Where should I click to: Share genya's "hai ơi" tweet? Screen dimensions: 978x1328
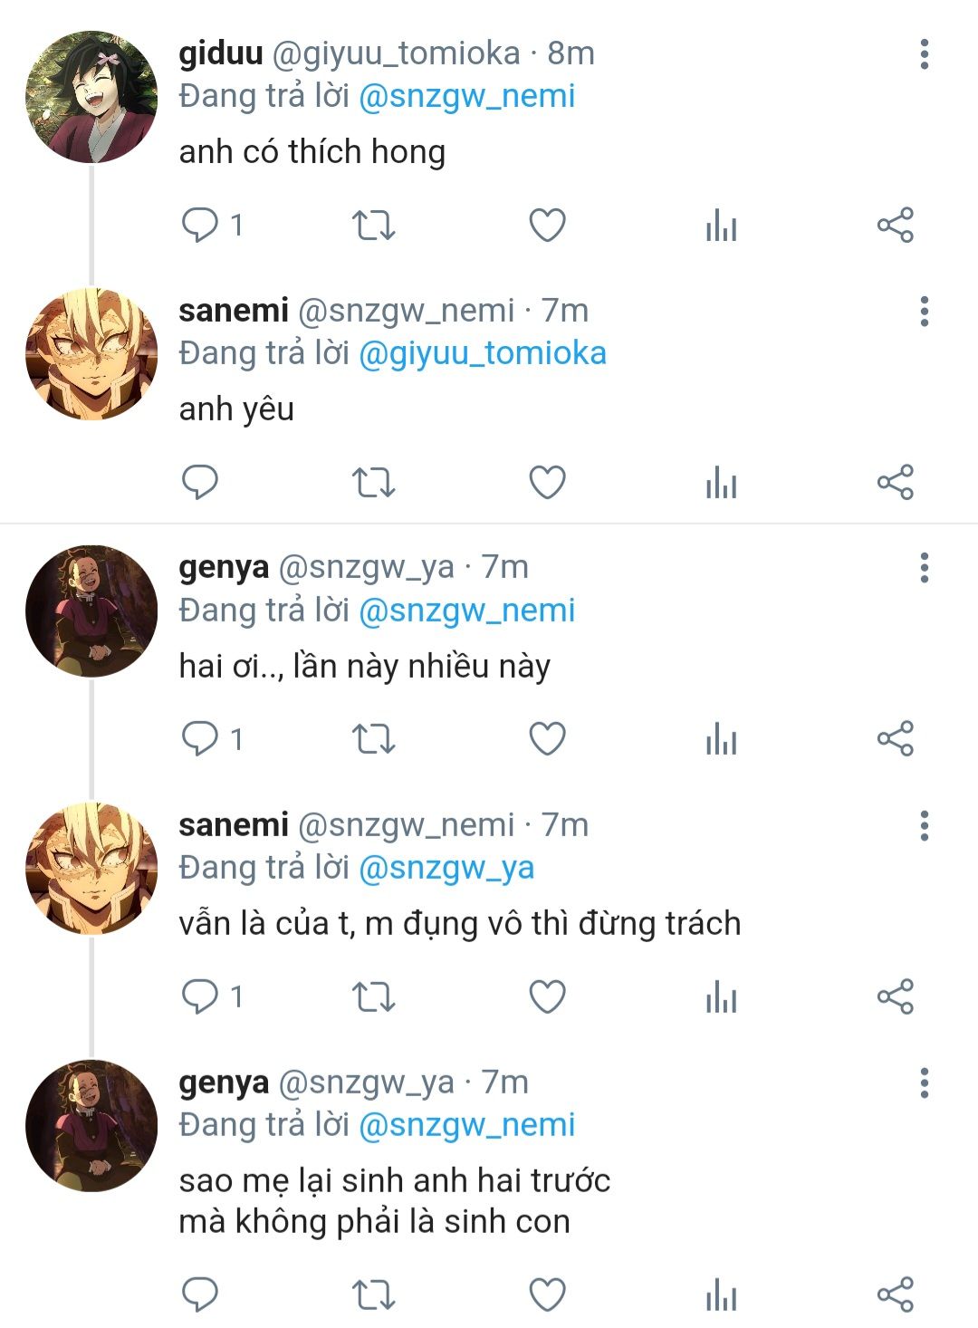pos(895,739)
